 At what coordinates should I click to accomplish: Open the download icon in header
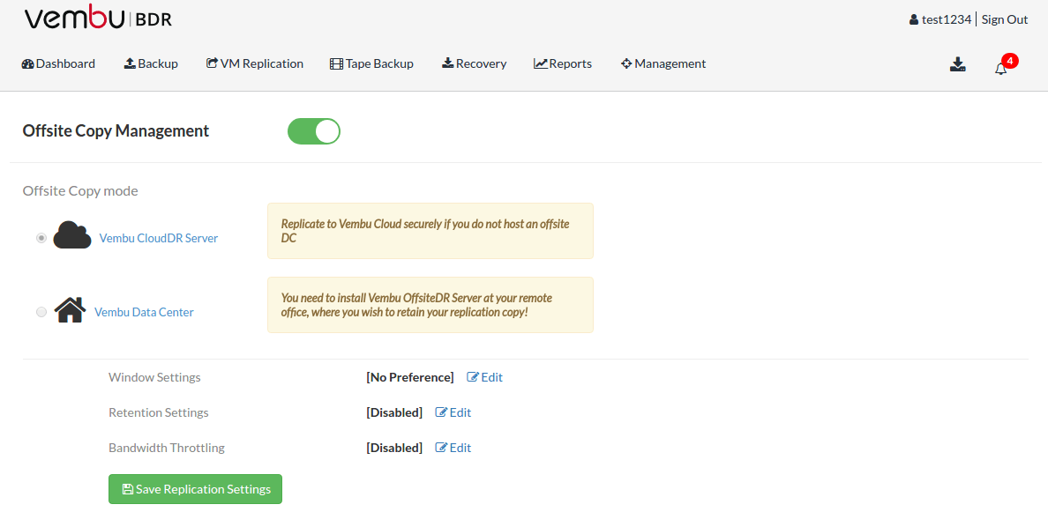957,64
